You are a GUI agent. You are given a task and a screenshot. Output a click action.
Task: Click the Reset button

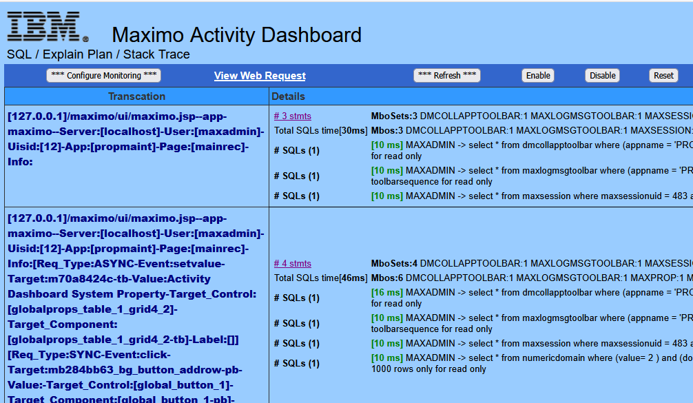pyautogui.click(x=663, y=76)
